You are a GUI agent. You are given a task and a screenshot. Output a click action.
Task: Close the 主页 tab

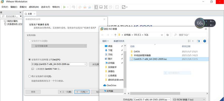click(x=34, y=14)
